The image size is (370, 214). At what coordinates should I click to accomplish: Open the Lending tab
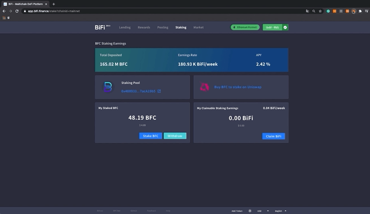point(124,27)
